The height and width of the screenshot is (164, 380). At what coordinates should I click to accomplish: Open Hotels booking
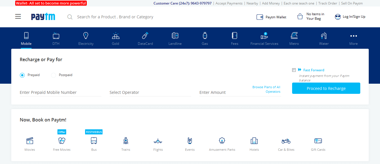pyautogui.click(x=254, y=144)
